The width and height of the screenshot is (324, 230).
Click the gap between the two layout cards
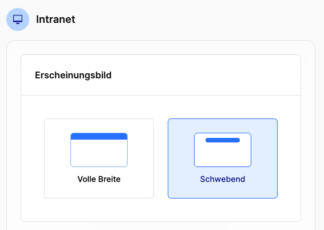(161, 158)
